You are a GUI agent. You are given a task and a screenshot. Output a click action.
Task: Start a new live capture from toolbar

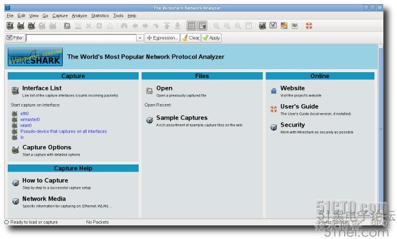[x=31, y=25]
